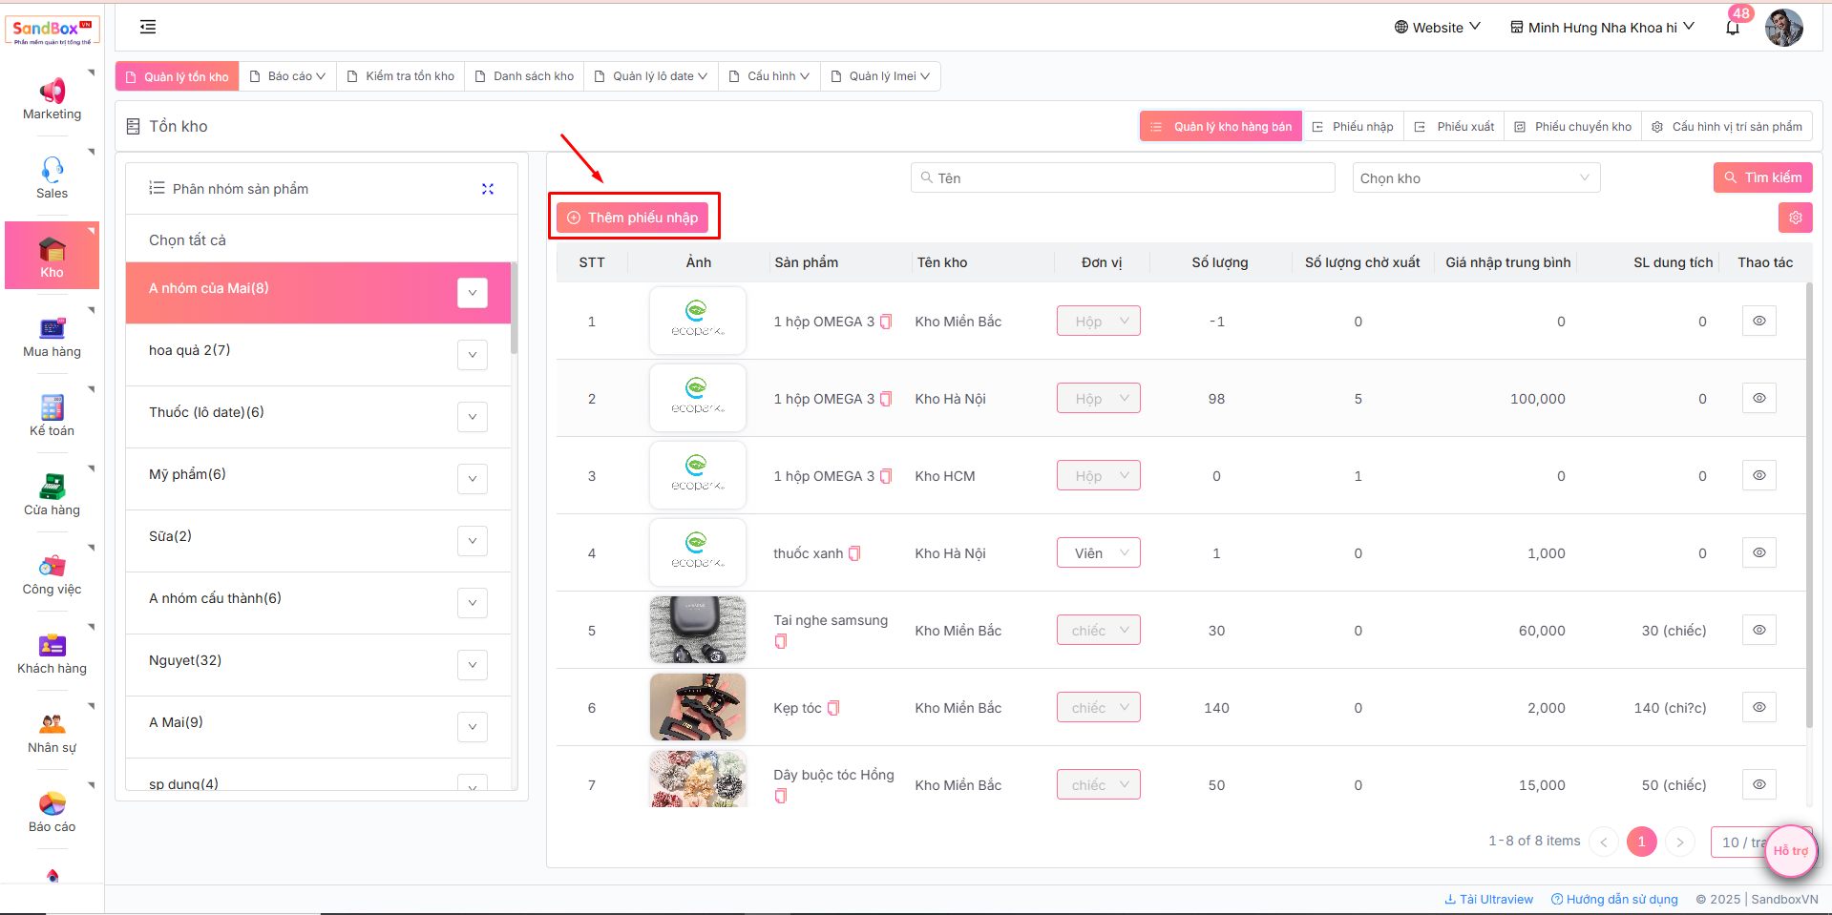This screenshot has width=1832, height=915.
Task: View details of Kẹp tóc row
Action: (x=1758, y=708)
